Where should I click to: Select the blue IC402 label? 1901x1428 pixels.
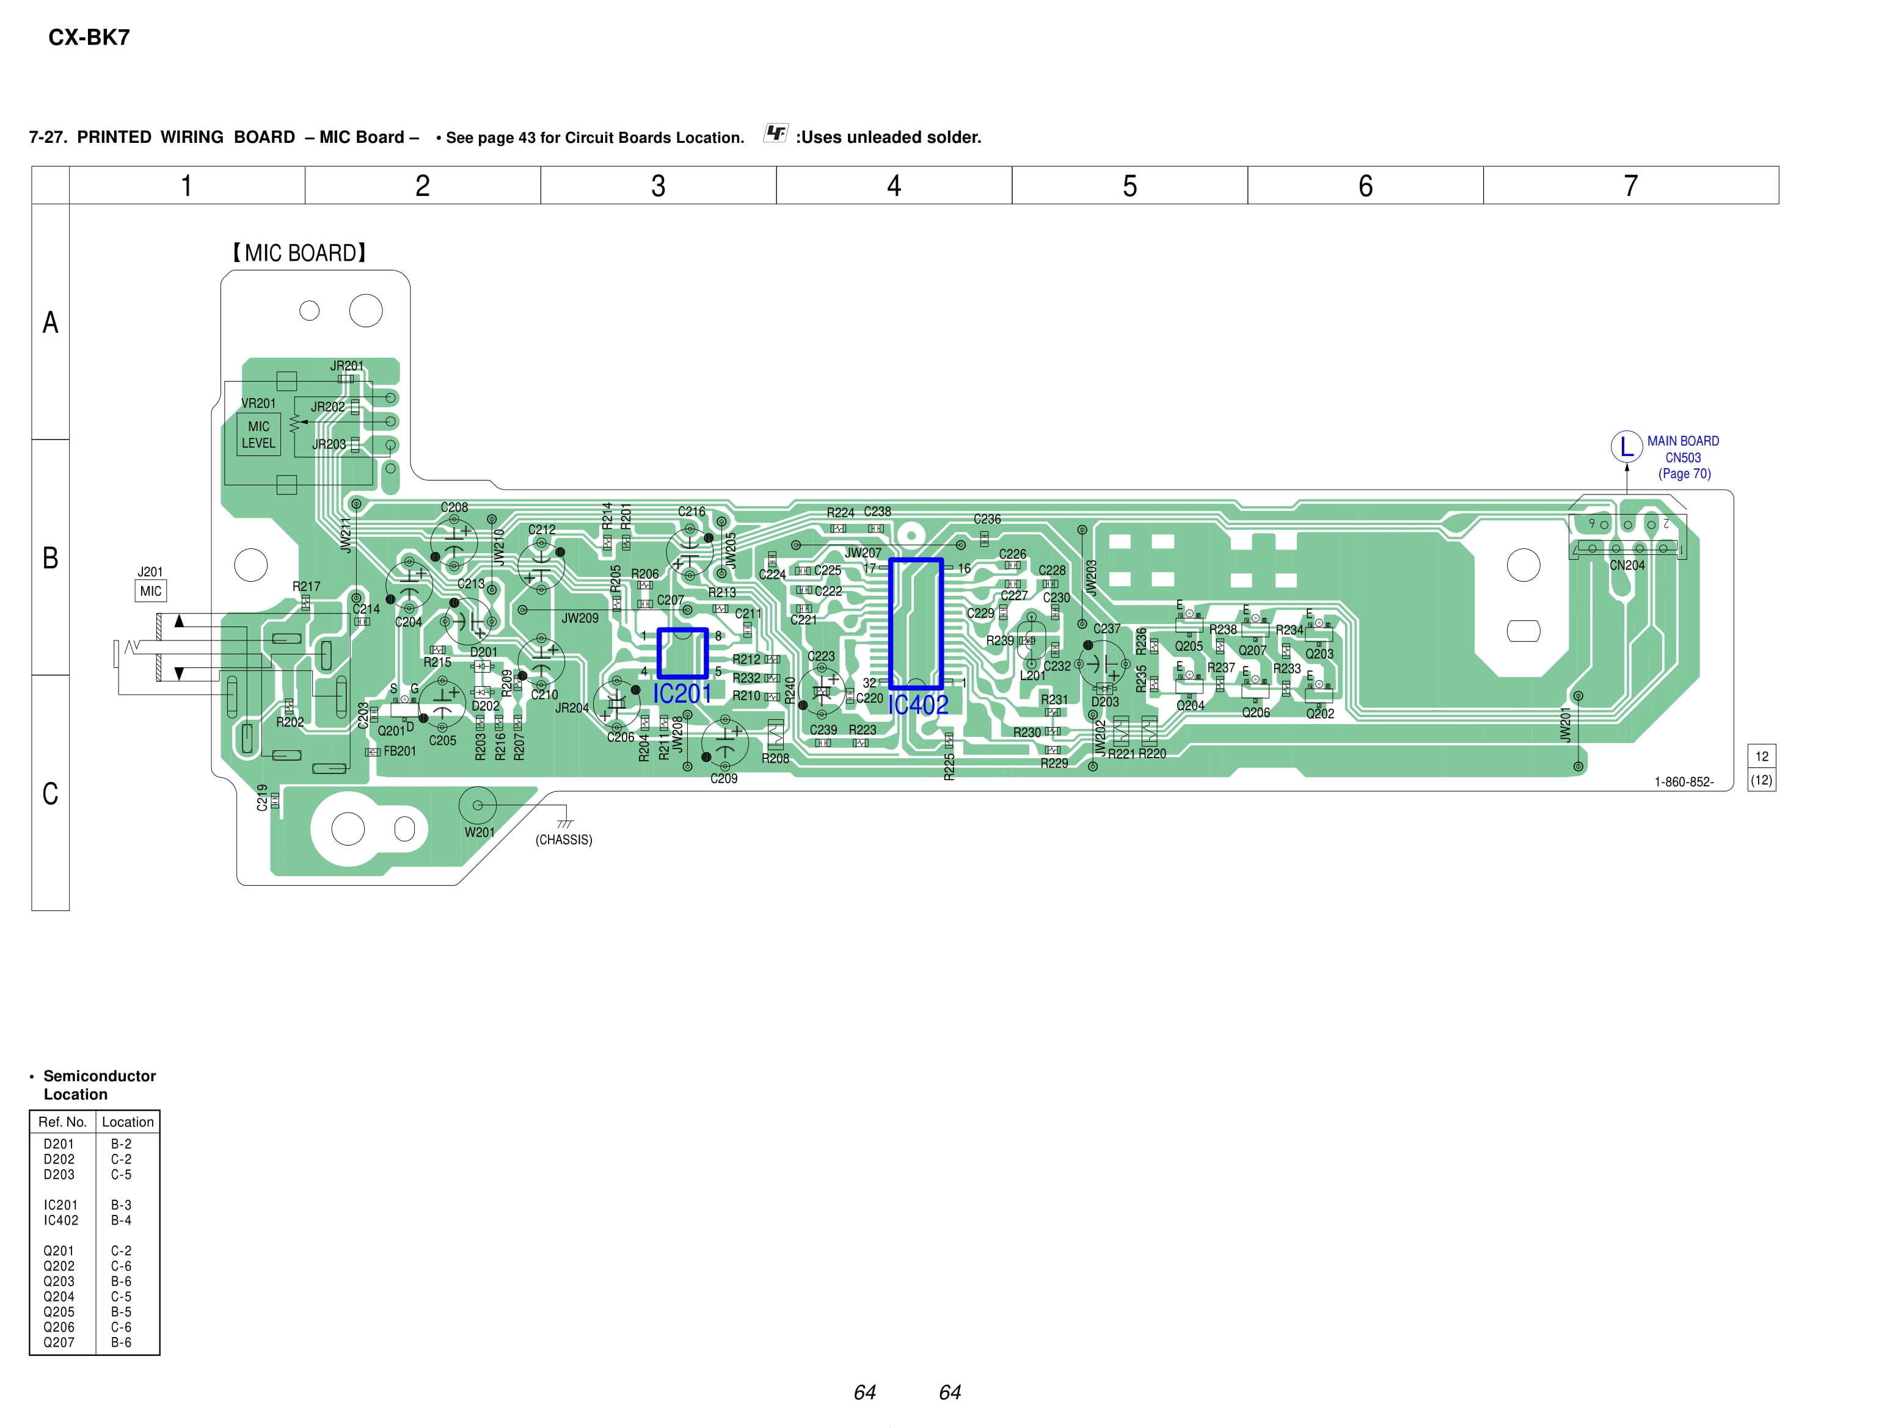pos(918,705)
